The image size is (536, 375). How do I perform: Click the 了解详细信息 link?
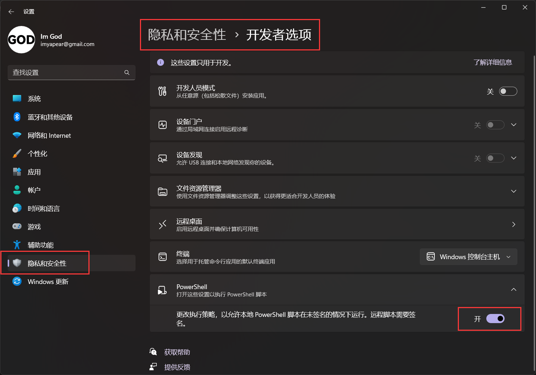(x=493, y=62)
